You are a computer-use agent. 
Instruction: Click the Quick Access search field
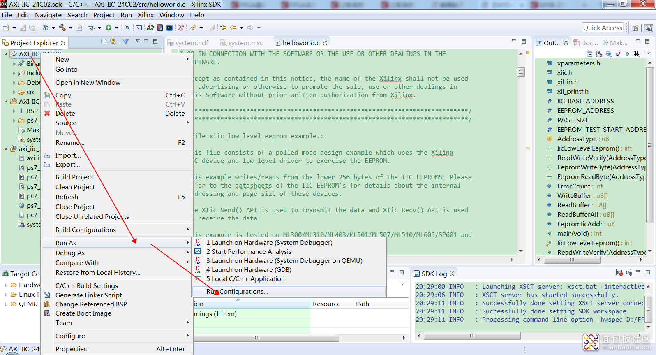point(603,28)
